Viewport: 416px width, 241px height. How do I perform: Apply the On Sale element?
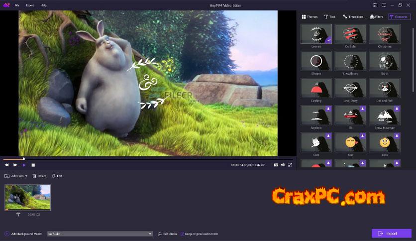(350, 34)
